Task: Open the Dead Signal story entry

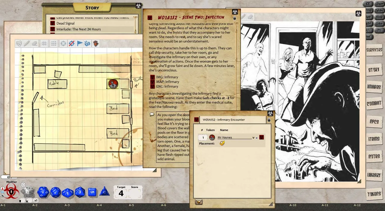Action: 65,23
